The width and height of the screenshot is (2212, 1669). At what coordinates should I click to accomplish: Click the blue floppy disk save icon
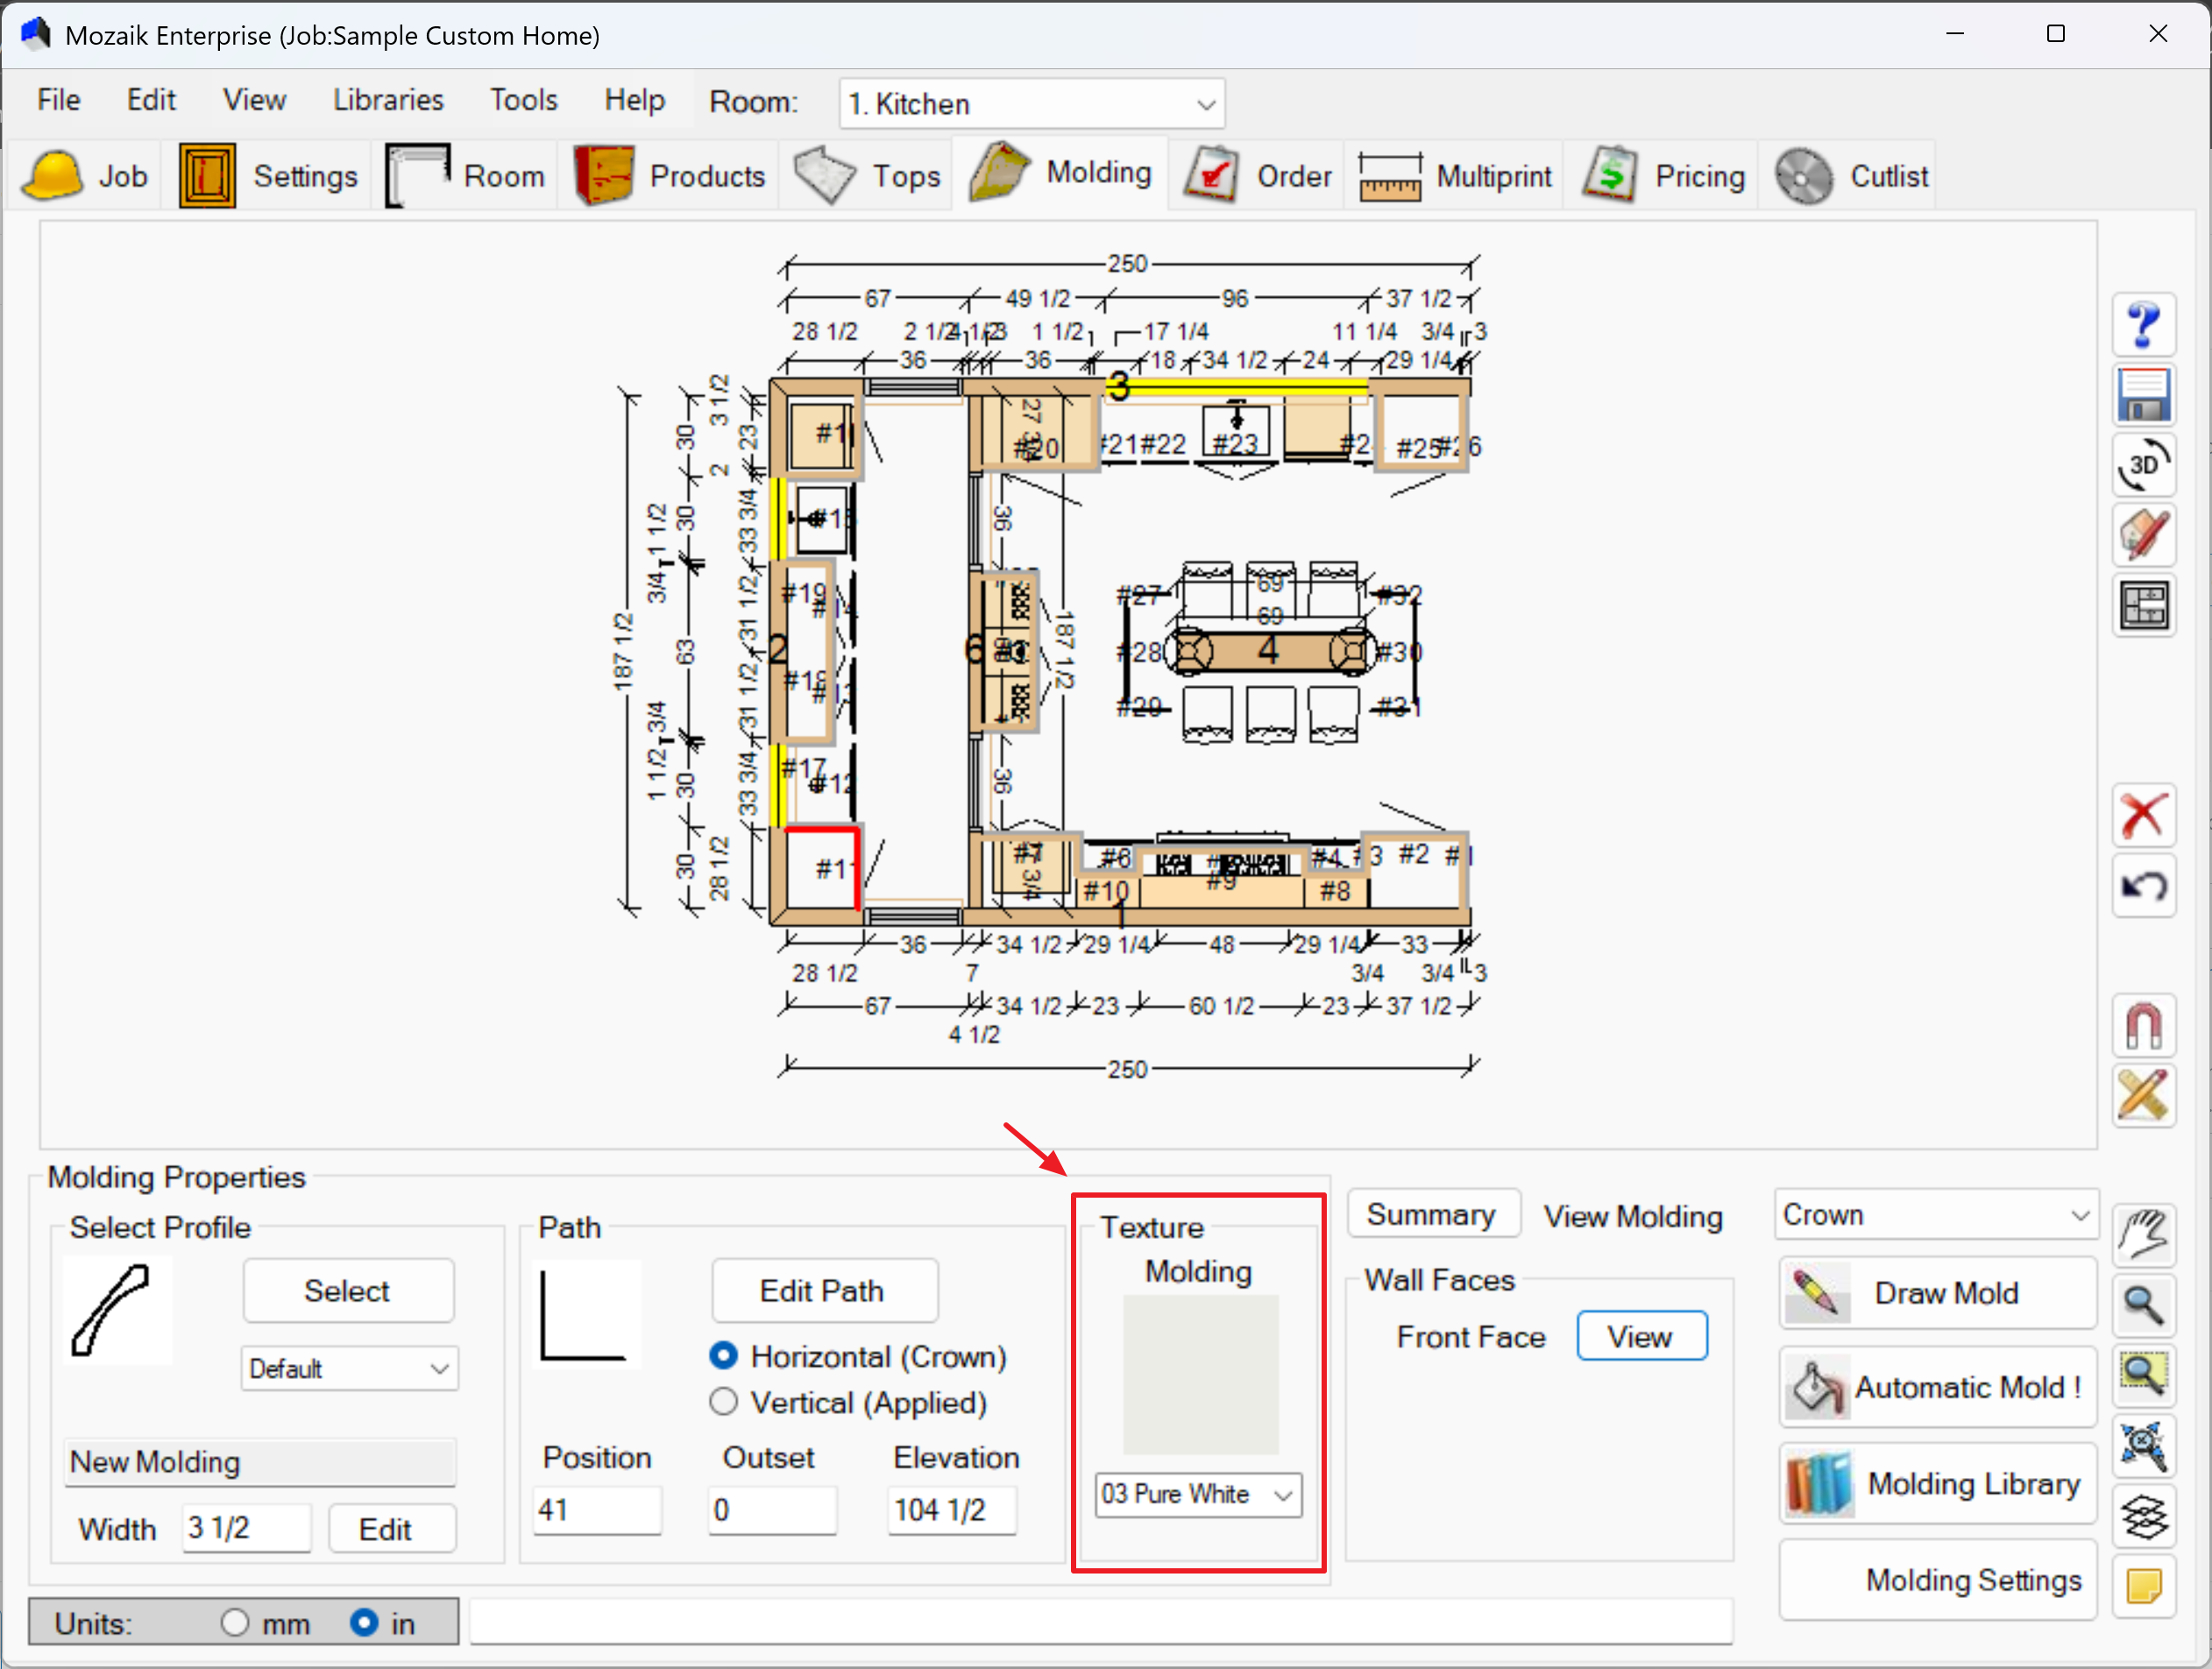point(2143,395)
